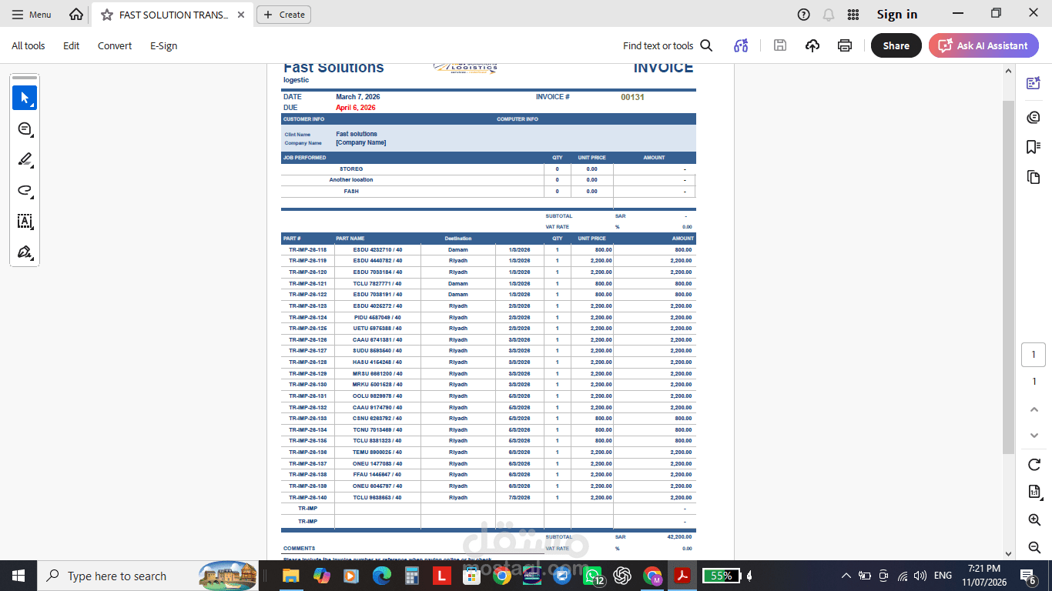Click the cloud upload icon
Image resolution: width=1052 pixels, height=591 pixels.
click(812, 45)
